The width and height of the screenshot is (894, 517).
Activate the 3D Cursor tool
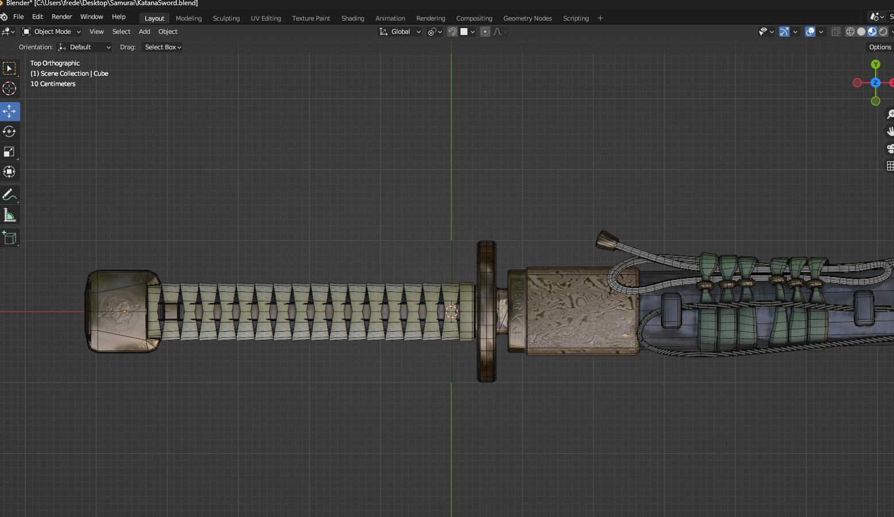(x=9, y=88)
